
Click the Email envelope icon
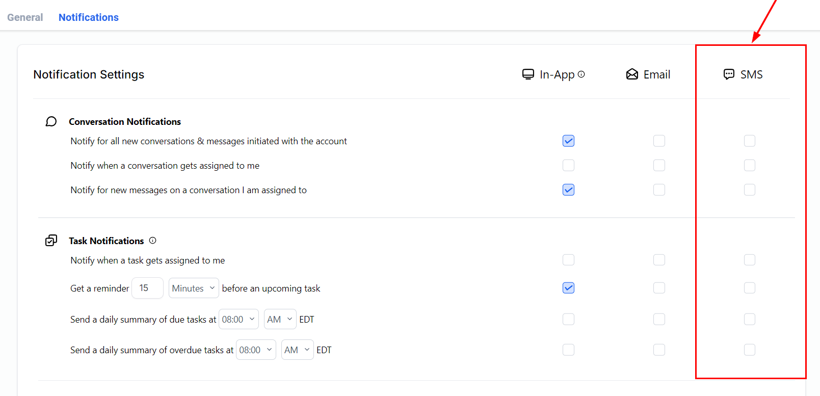[x=632, y=74]
